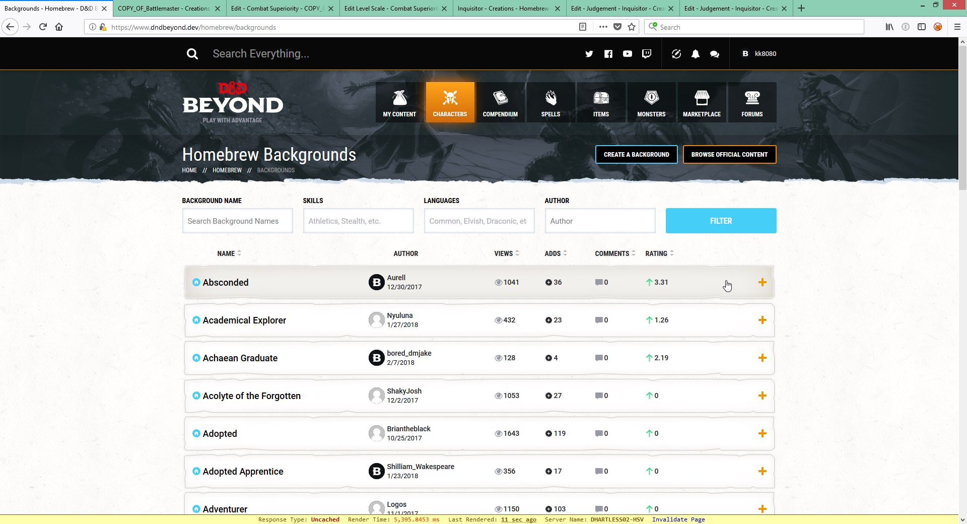
Task: Open the kk8080 user account menu
Action: pyautogui.click(x=758, y=54)
